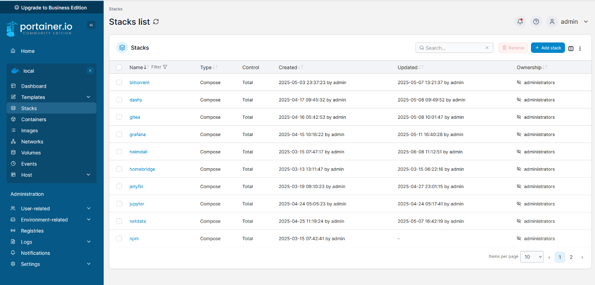Tick the checkbox for grafana stack

click(119, 135)
